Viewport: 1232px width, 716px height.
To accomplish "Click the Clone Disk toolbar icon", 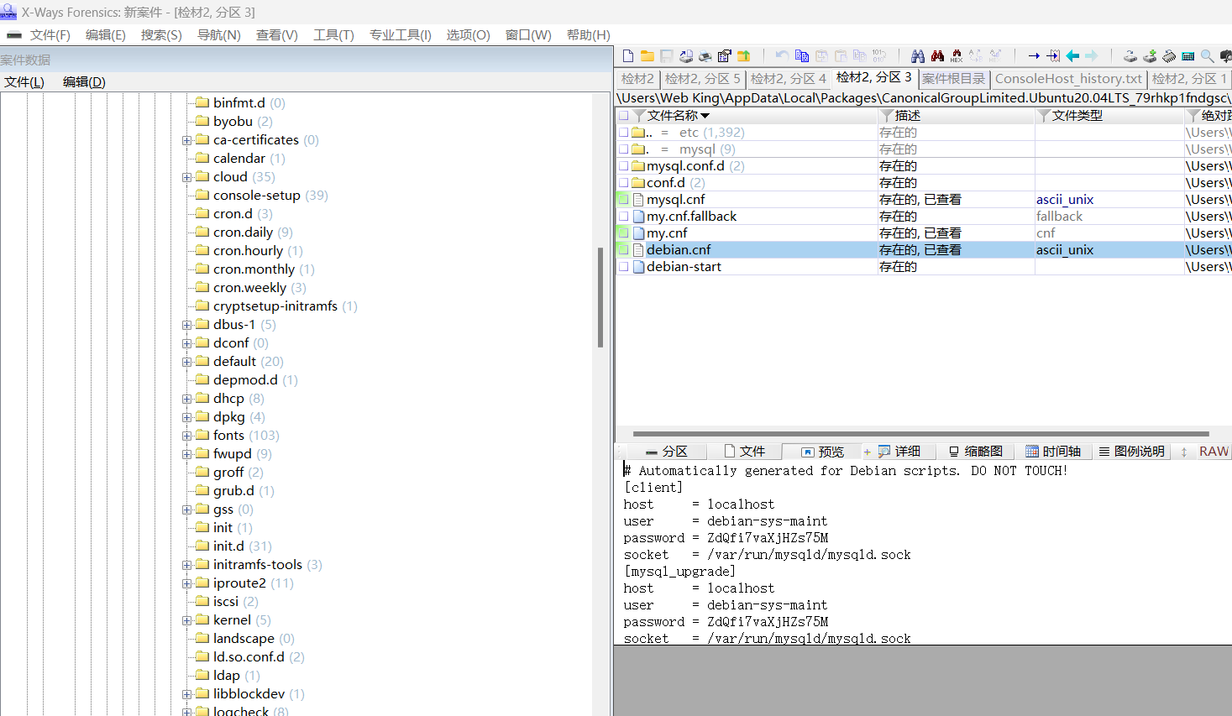I will coord(1130,56).
